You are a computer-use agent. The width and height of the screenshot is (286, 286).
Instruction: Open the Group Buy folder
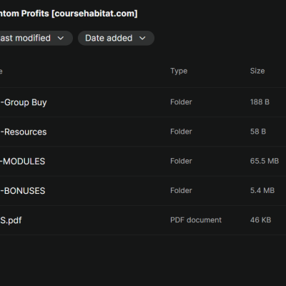[x=24, y=102]
